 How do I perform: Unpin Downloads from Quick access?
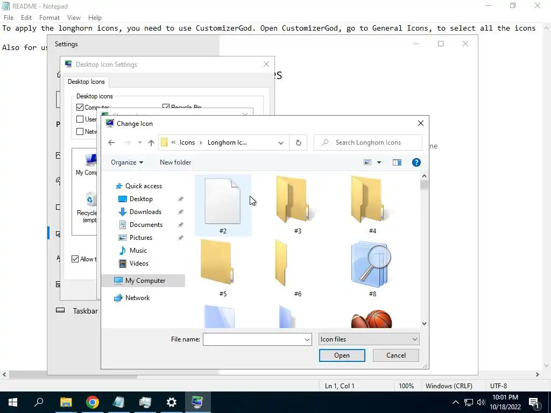coord(181,212)
